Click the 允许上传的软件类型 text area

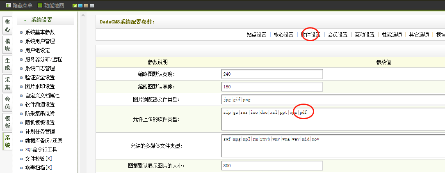pos(333,119)
